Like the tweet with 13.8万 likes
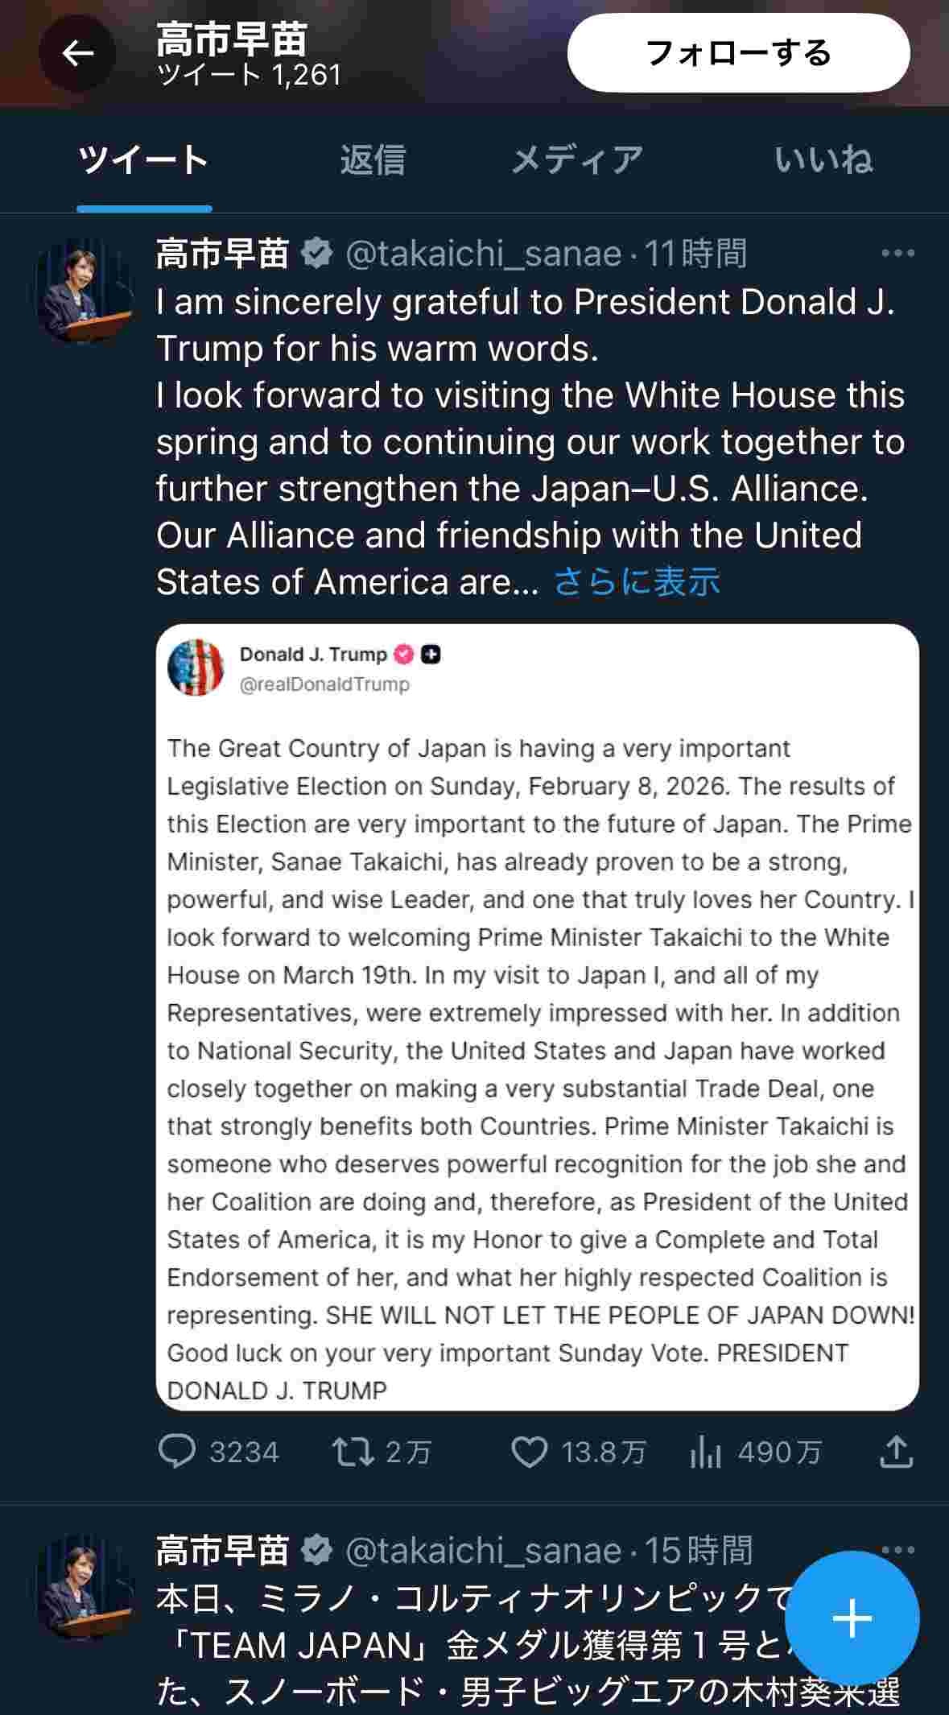The height and width of the screenshot is (1715, 949). pyautogui.click(x=530, y=1452)
